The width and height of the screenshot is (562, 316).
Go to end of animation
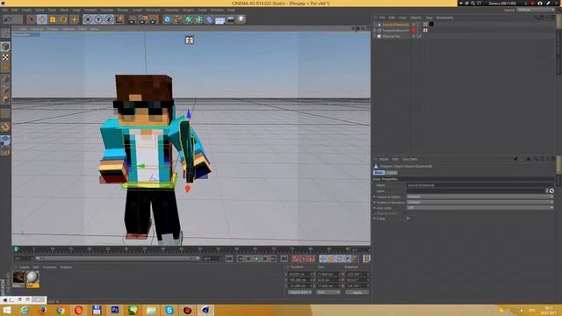coord(285,259)
